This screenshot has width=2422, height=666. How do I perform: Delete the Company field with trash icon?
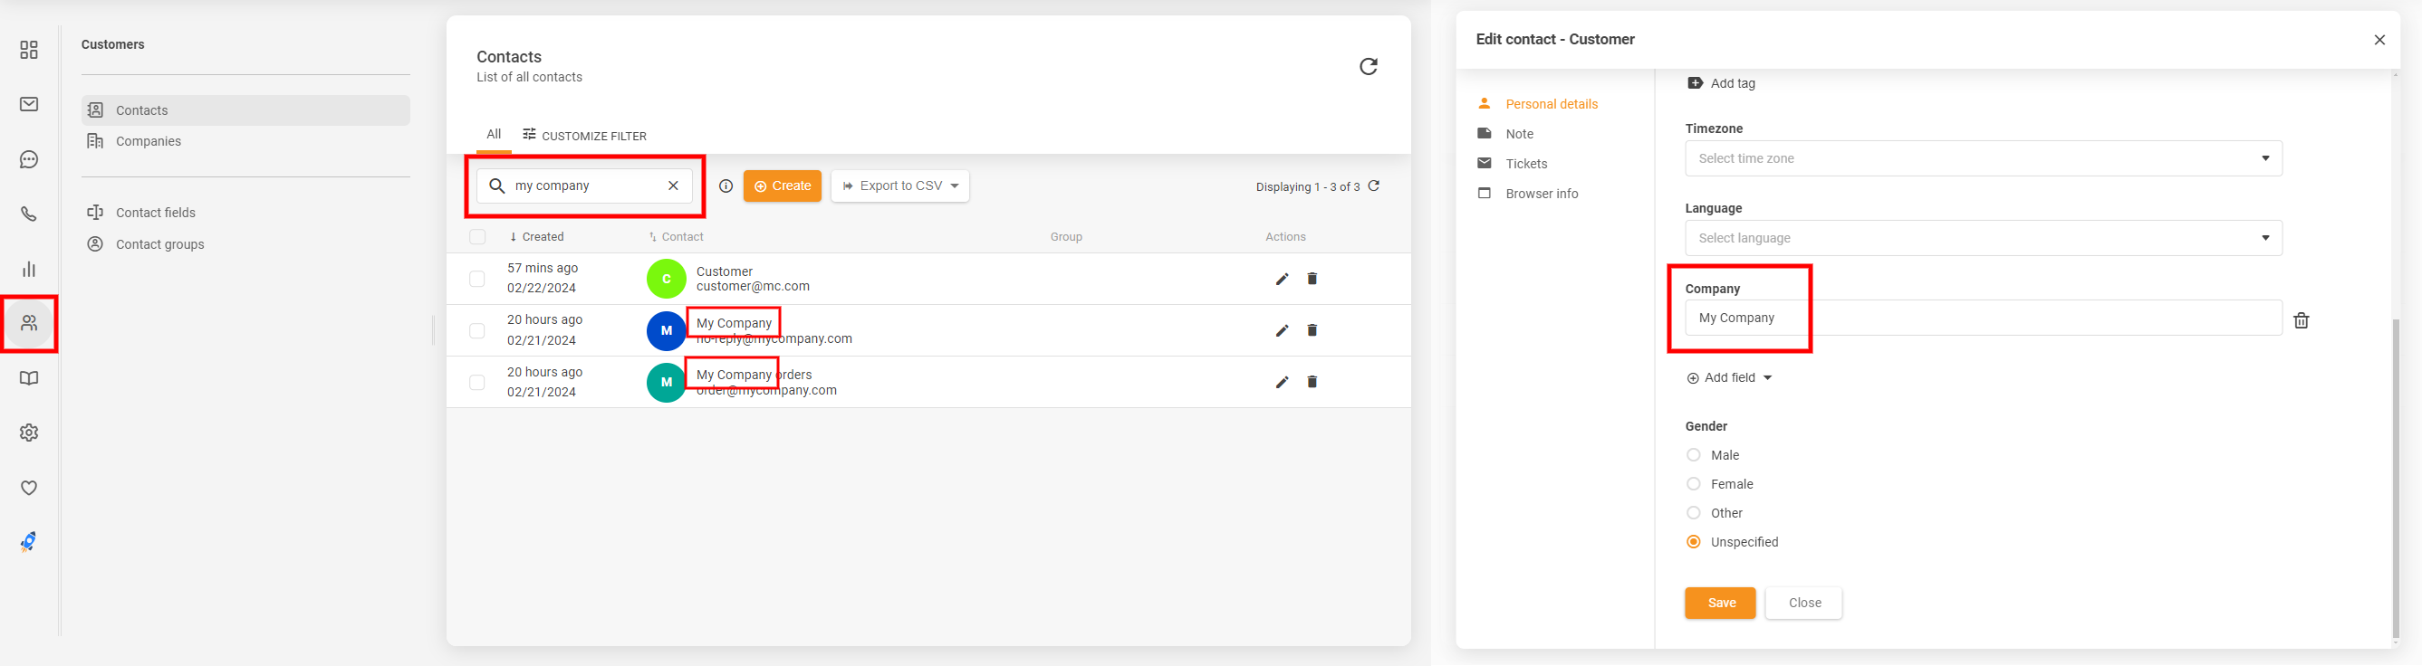(2301, 320)
